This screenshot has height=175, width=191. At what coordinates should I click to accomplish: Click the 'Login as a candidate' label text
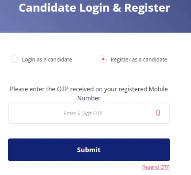tap(47, 60)
